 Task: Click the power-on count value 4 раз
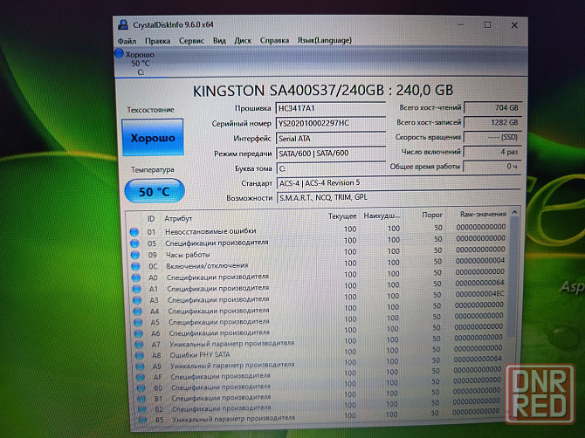492,152
